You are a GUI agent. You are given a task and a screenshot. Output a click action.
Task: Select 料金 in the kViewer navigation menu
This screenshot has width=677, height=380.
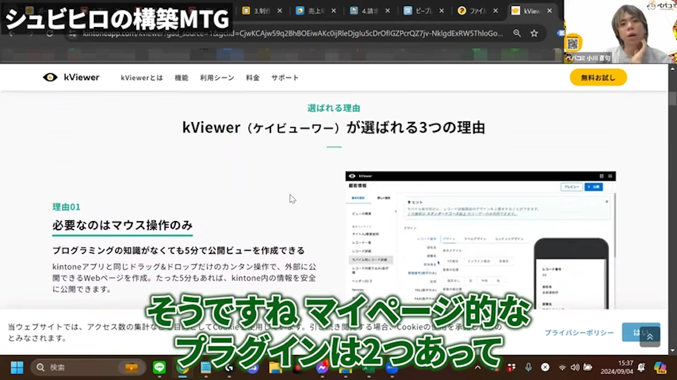253,77
